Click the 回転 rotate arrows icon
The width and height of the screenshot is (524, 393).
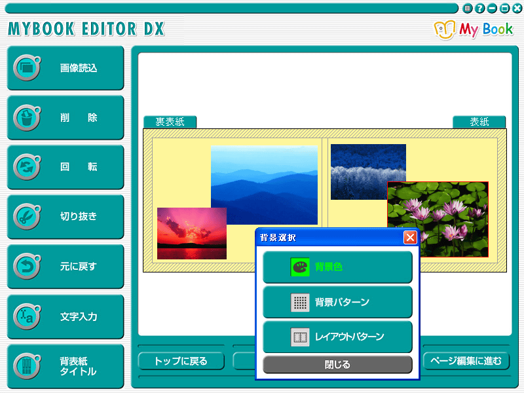pos(27,167)
